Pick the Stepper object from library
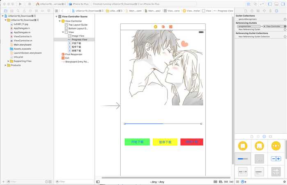Viewport: 287px width, 185px height. (276, 159)
